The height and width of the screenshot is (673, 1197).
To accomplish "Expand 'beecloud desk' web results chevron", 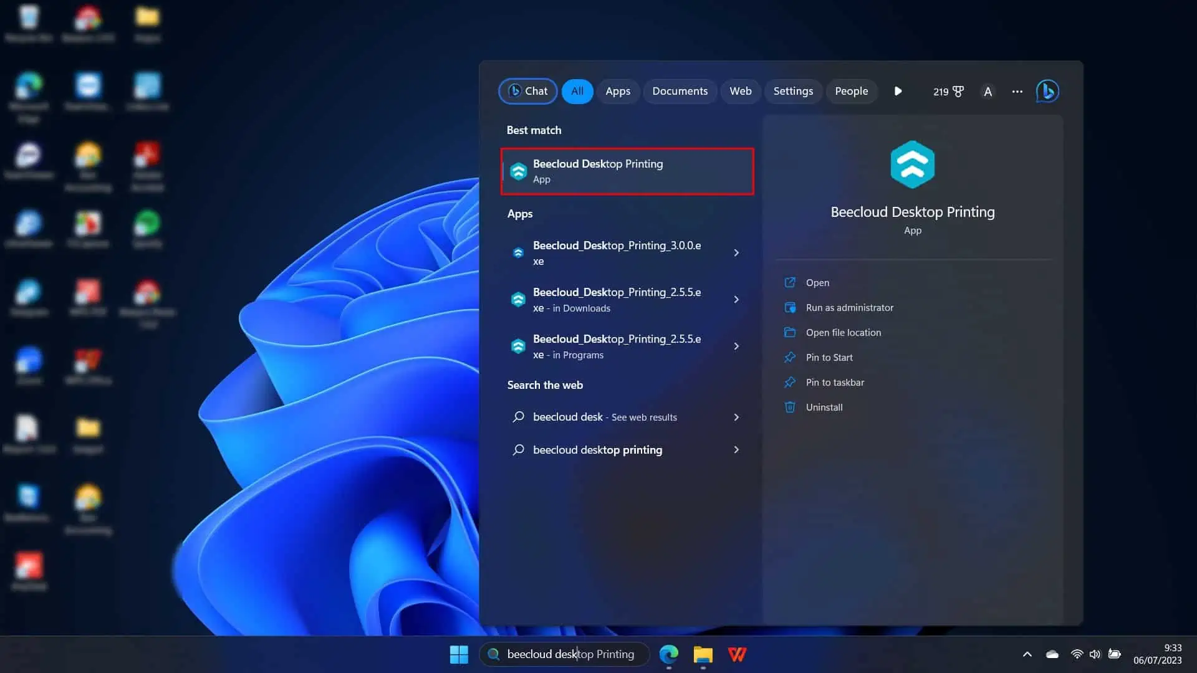I will click(x=736, y=417).
